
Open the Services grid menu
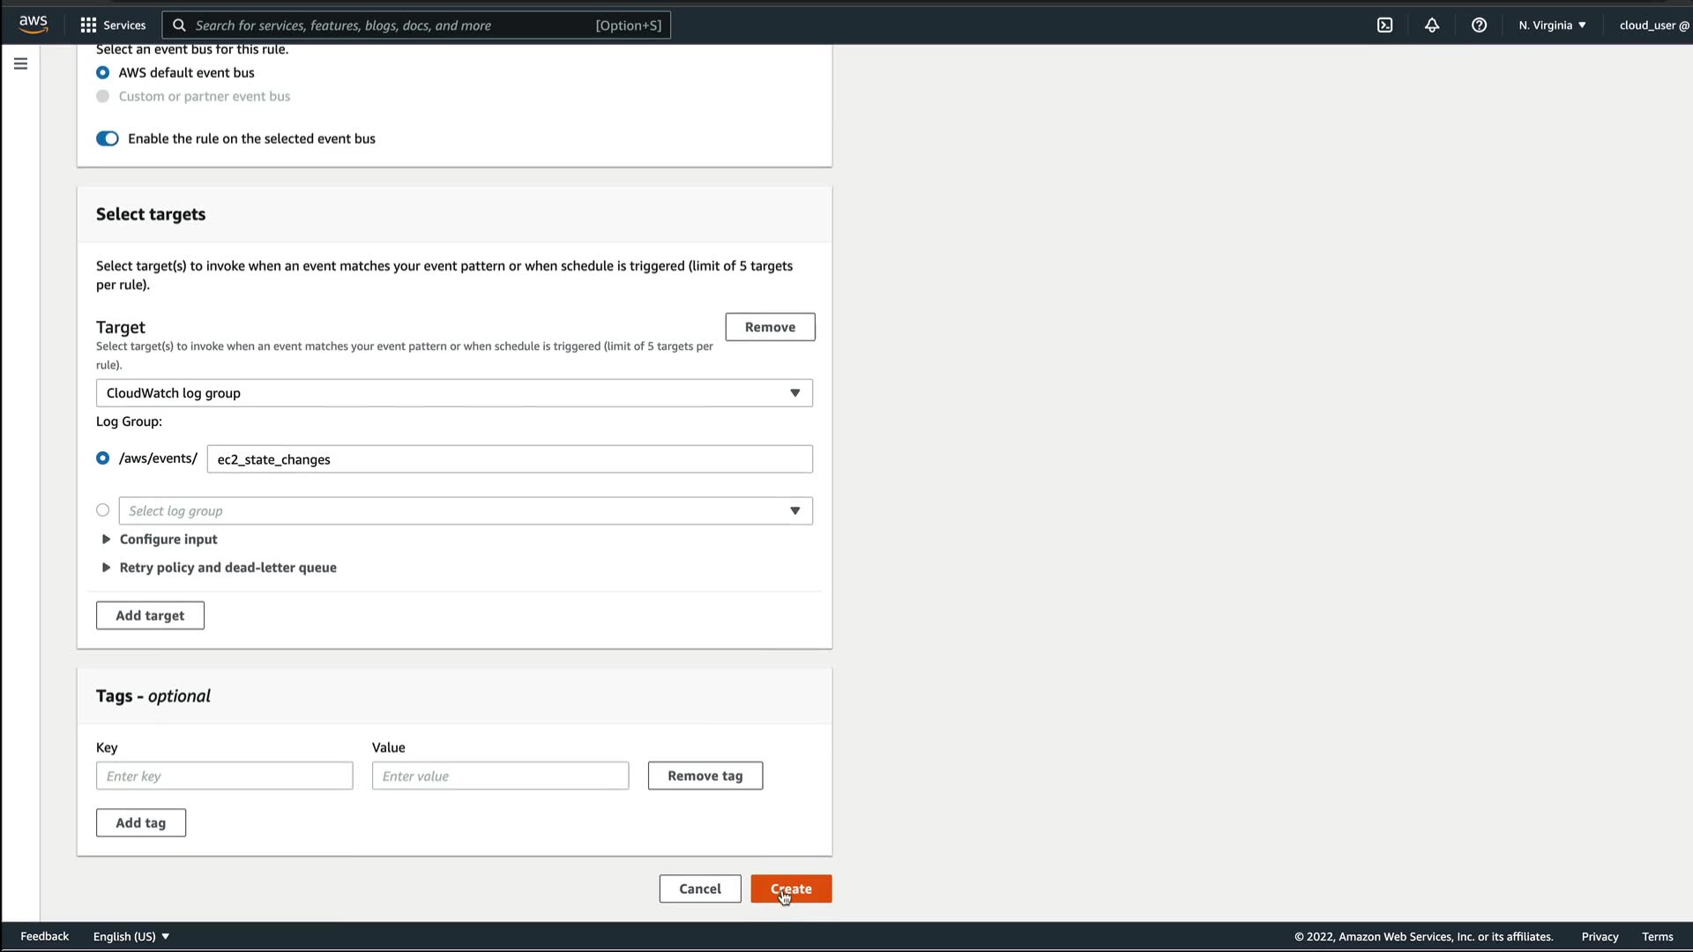tap(113, 25)
